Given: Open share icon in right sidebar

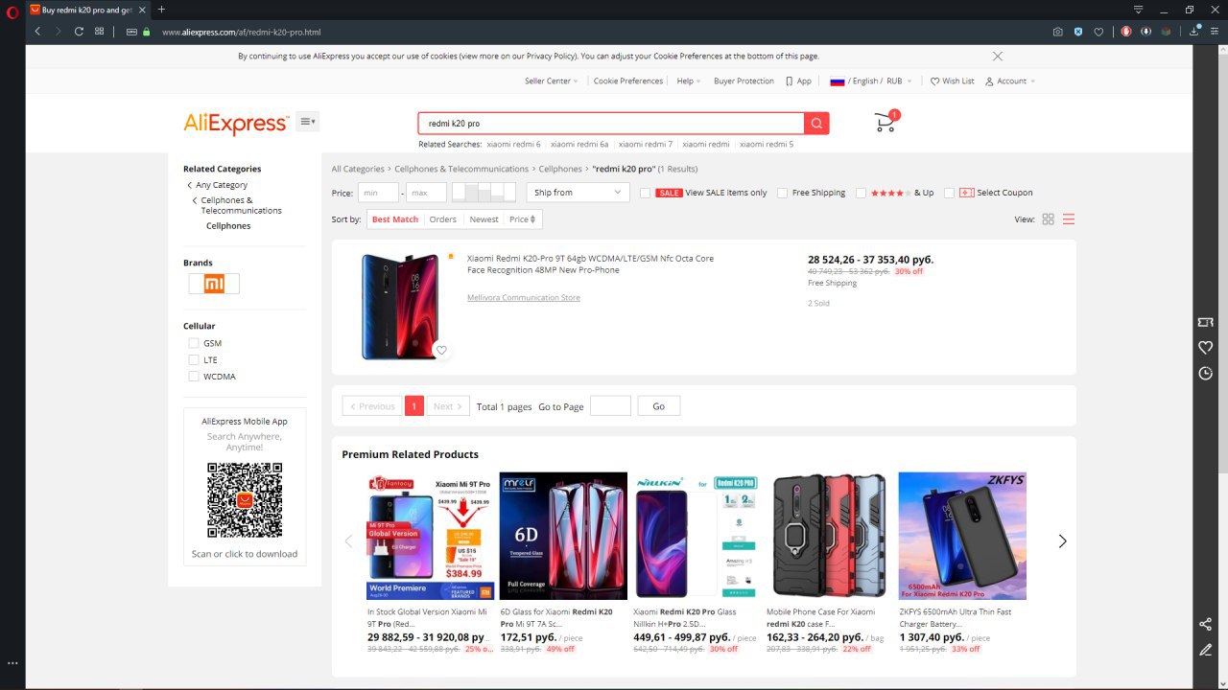Looking at the screenshot, I should pyautogui.click(x=1206, y=625).
